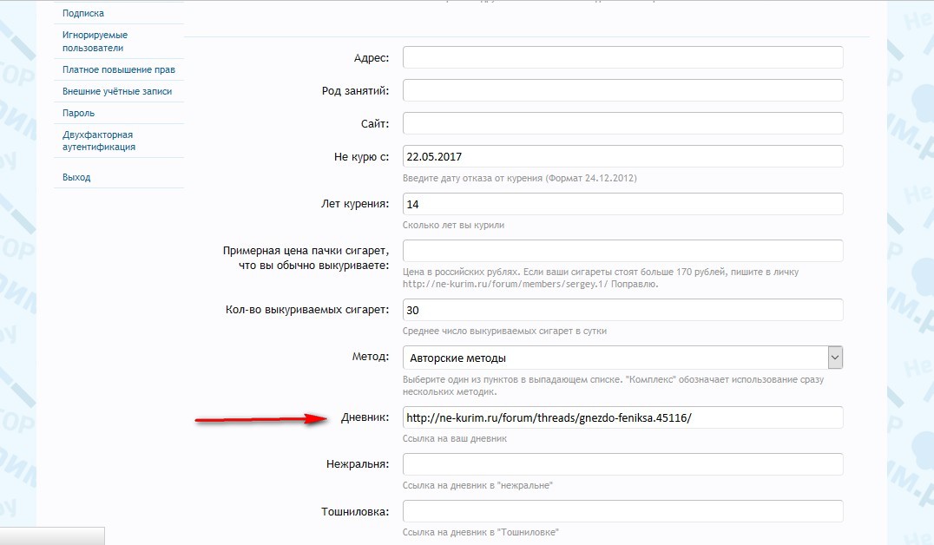Focus the Род занятий input field
The image size is (934, 545).
coord(622,90)
